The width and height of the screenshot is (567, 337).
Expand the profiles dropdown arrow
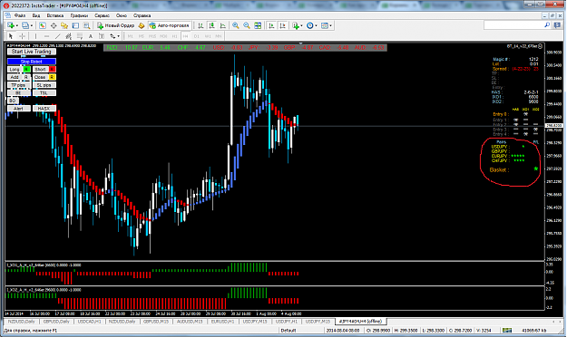[x=32, y=25]
